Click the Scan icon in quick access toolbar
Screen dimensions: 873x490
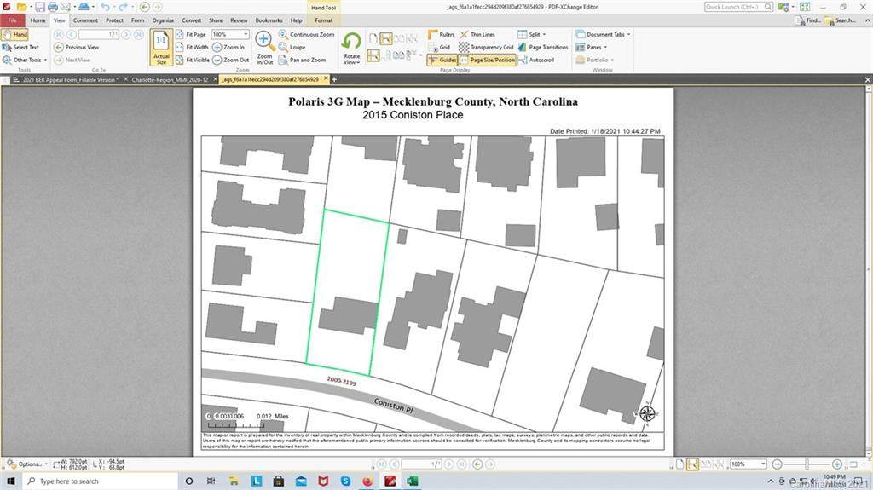click(x=83, y=7)
